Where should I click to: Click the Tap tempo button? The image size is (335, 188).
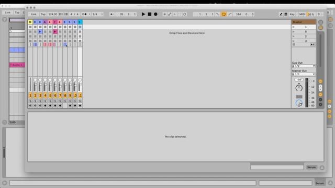pos(43,14)
